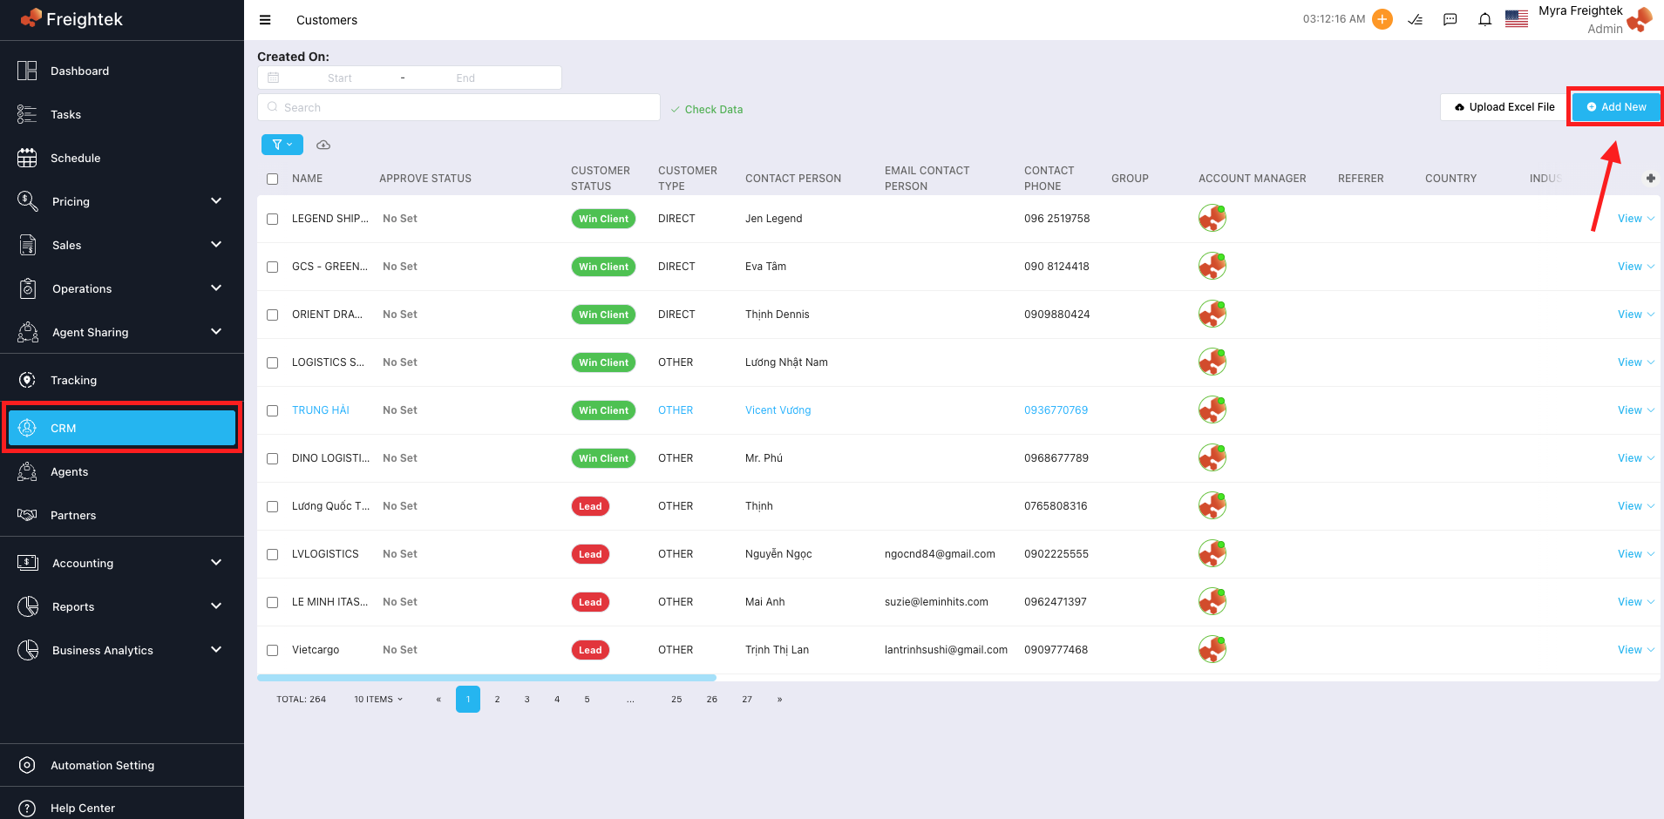
Task: Click account manager avatar for LEGEND SHIP row
Action: pyautogui.click(x=1212, y=219)
